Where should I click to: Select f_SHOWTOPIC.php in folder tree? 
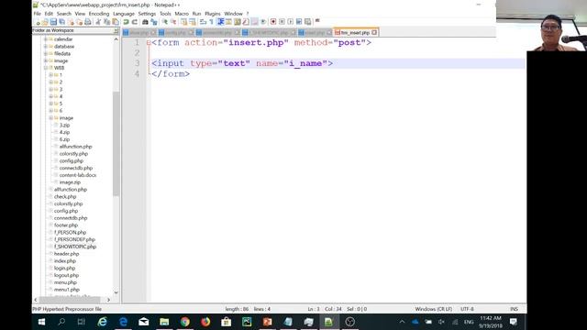tap(75, 247)
